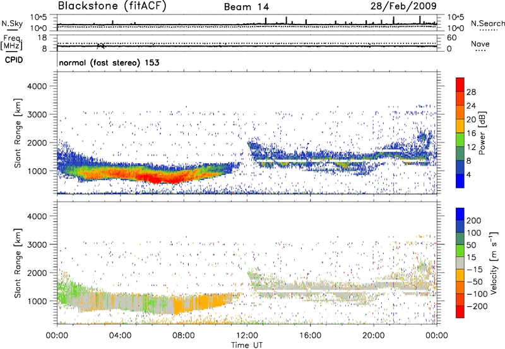
Task: Click the '12:00' time axis tick label
Action: [247, 336]
